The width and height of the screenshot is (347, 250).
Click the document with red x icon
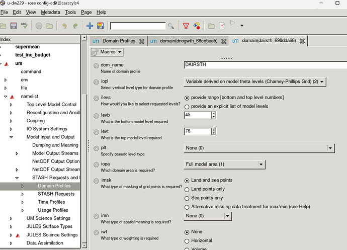pyautogui.click(x=222, y=26)
